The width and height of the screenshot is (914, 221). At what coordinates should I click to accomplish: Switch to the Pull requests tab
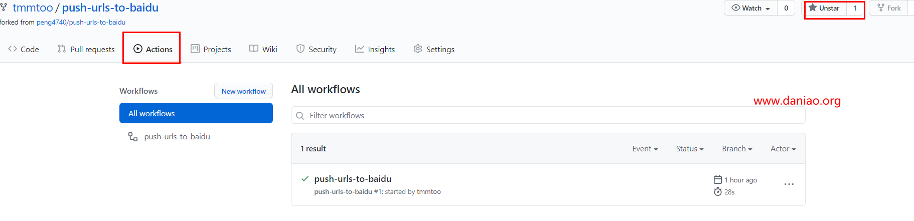point(86,49)
